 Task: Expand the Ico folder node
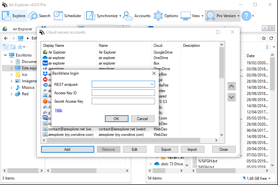12,75
